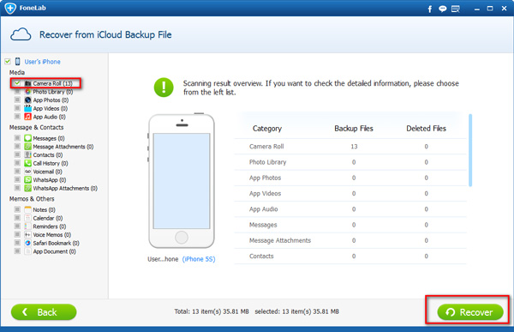Image resolution: width=514 pixels, height=332 pixels.
Task: Select Camera Roll (13) in the sidebar
Action: point(52,83)
